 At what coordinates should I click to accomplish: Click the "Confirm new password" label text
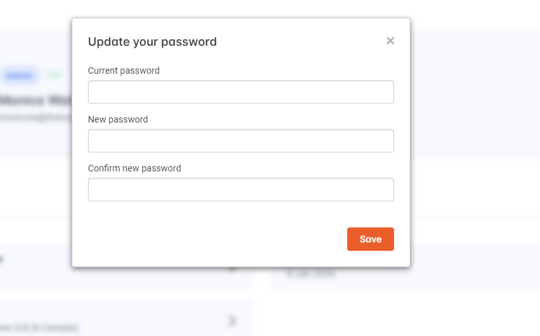pyautogui.click(x=134, y=168)
